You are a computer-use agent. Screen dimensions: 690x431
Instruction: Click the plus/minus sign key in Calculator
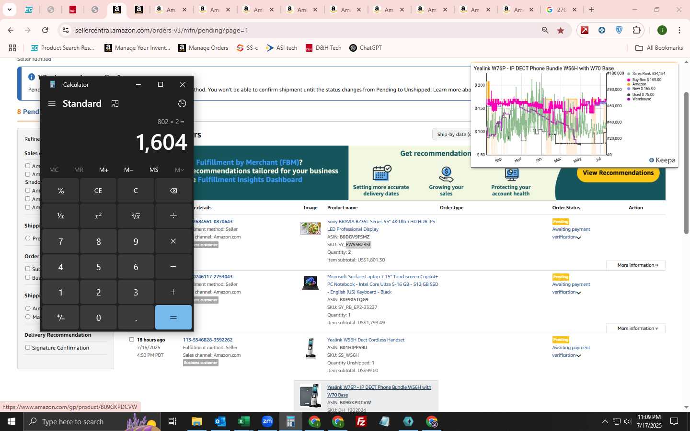[x=61, y=318]
